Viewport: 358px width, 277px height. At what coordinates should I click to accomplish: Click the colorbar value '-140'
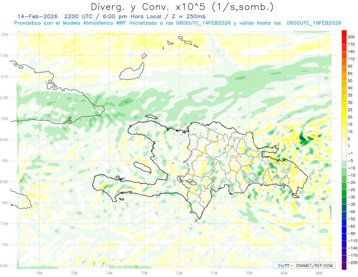[352, 248]
